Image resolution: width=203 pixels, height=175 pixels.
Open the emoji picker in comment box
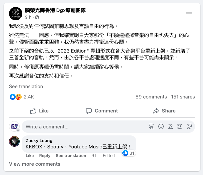tap(161, 126)
